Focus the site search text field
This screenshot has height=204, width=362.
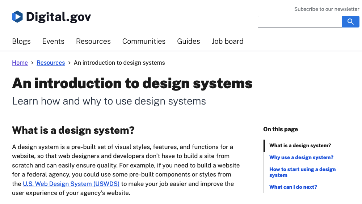pos(300,22)
